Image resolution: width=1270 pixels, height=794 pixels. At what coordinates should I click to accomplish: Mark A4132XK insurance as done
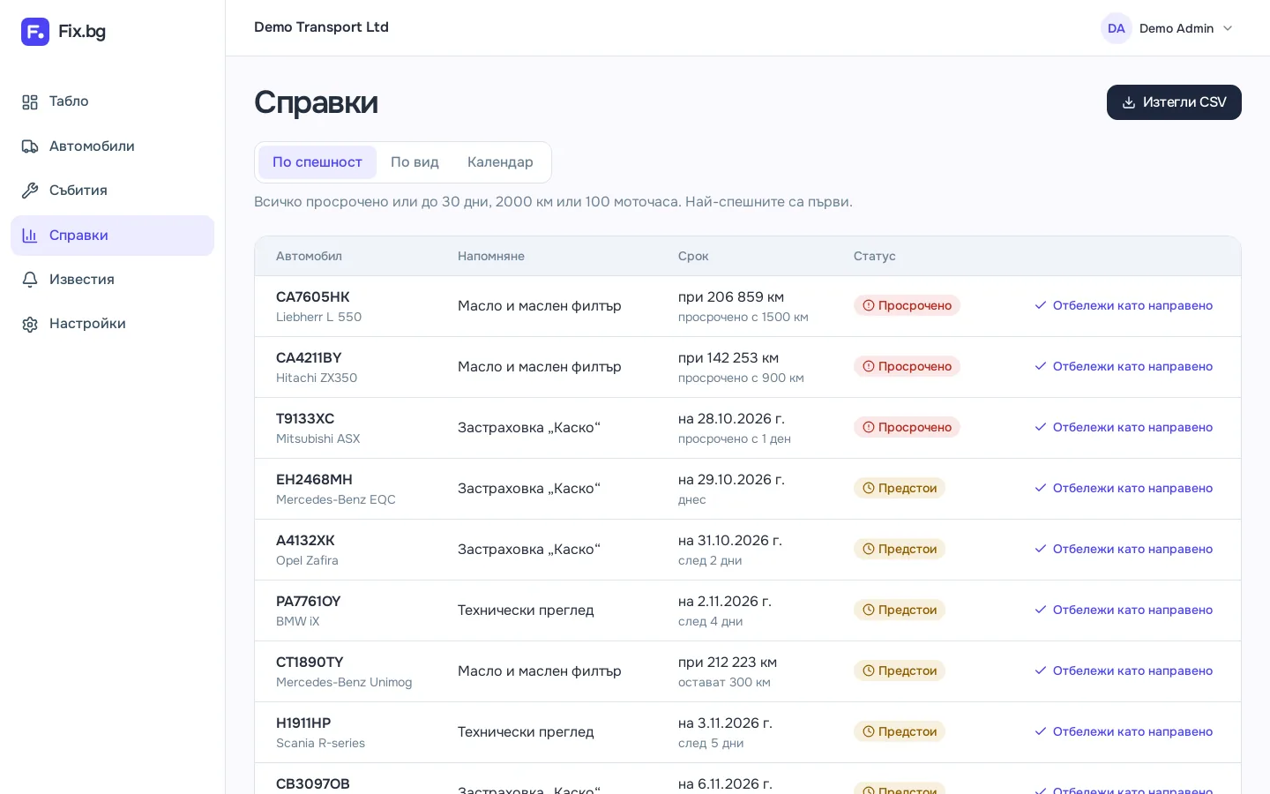coord(1124,549)
